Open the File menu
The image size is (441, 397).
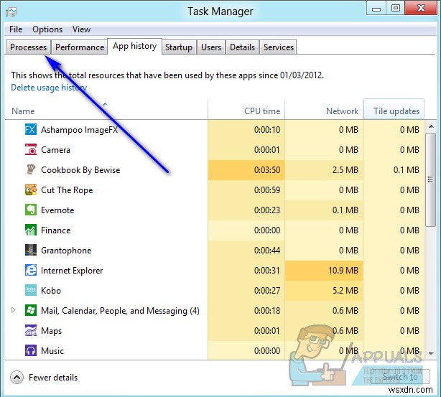(x=16, y=29)
